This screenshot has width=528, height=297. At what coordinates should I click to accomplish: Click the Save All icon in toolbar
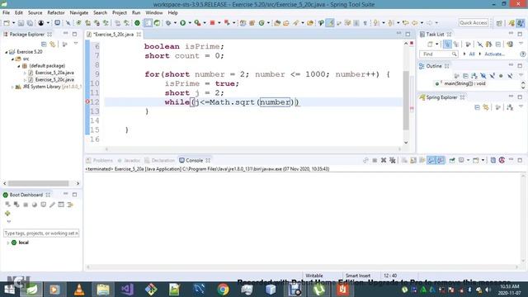(30, 23)
